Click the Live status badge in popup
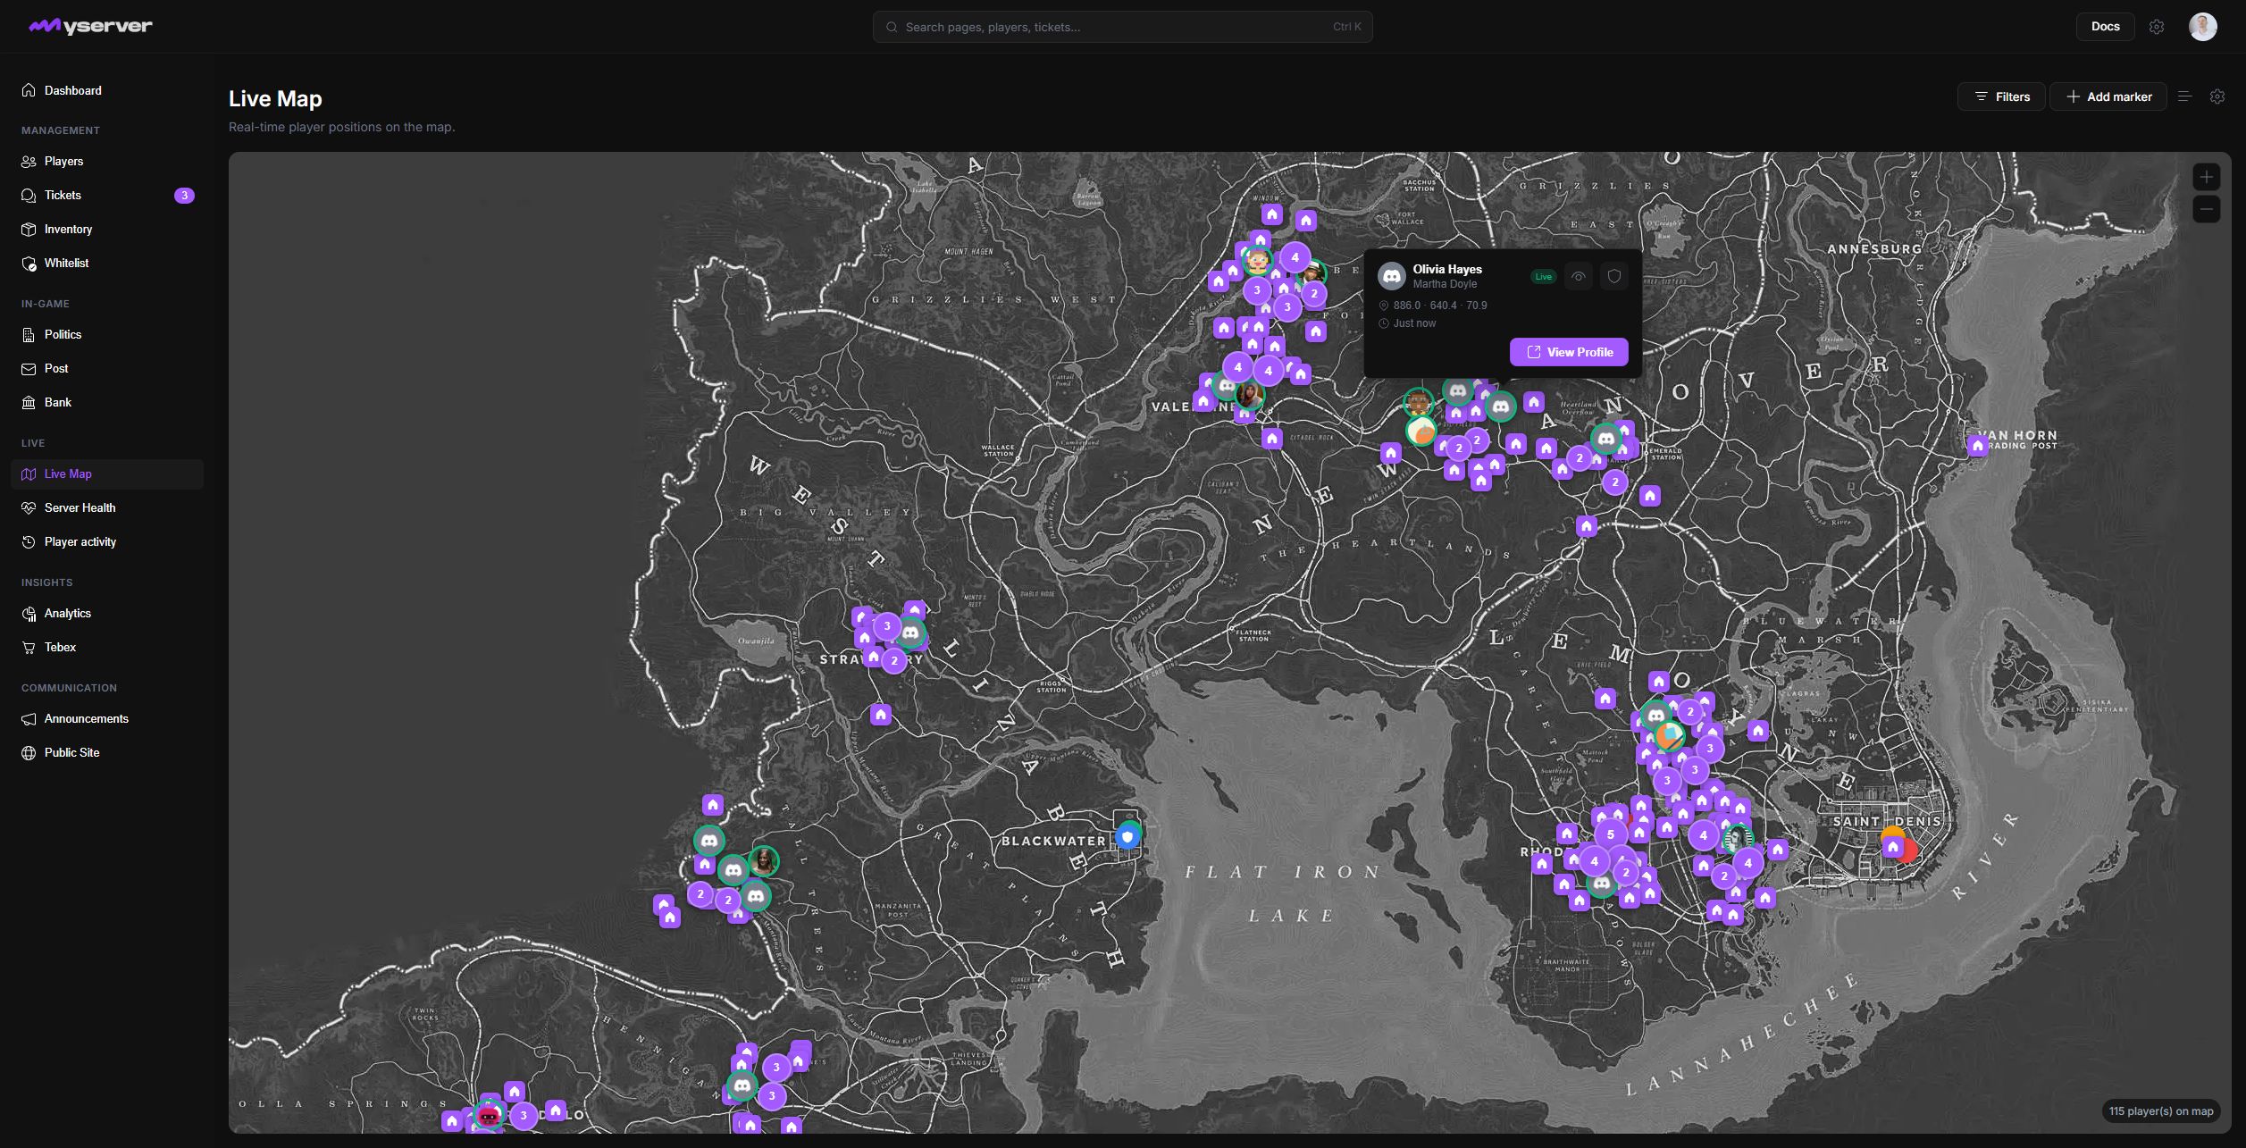The width and height of the screenshot is (2246, 1148). pos(1543,277)
